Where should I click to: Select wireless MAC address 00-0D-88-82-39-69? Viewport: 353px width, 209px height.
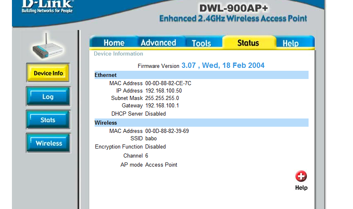(x=167, y=131)
